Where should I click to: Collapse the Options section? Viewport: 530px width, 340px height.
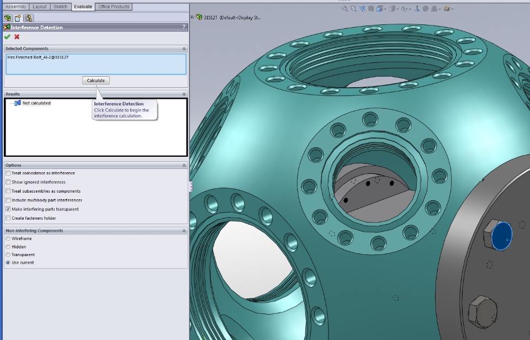184,165
